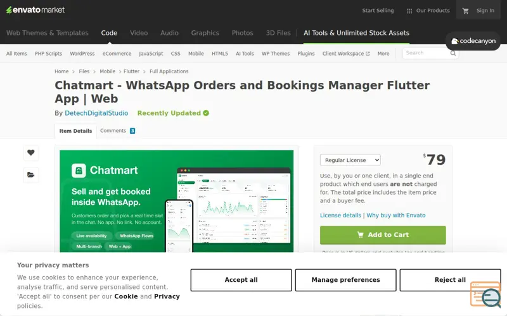Go to Flutter breadcrumb

click(x=131, y=71)
